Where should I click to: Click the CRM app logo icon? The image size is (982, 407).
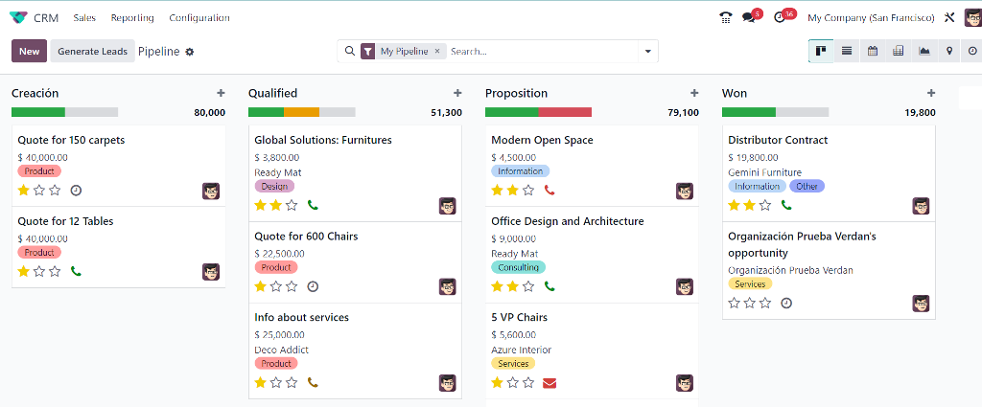(x=19, y=17)
